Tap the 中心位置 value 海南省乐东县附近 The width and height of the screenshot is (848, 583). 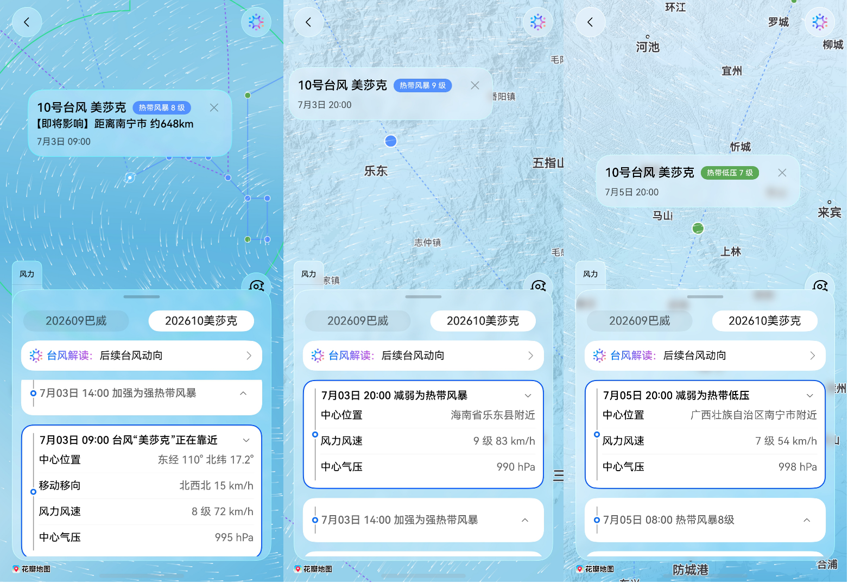click(493, 415)
